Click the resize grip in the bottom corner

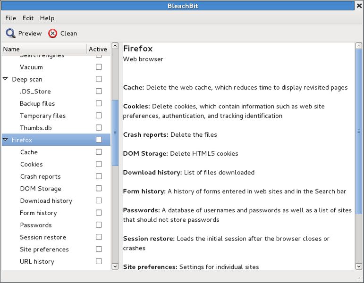(359, 278)
